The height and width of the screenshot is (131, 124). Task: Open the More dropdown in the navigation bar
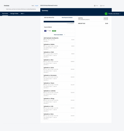pyautogui.click(x=23, y=14)
